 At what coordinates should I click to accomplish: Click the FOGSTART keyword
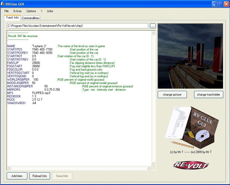point(15,66)
